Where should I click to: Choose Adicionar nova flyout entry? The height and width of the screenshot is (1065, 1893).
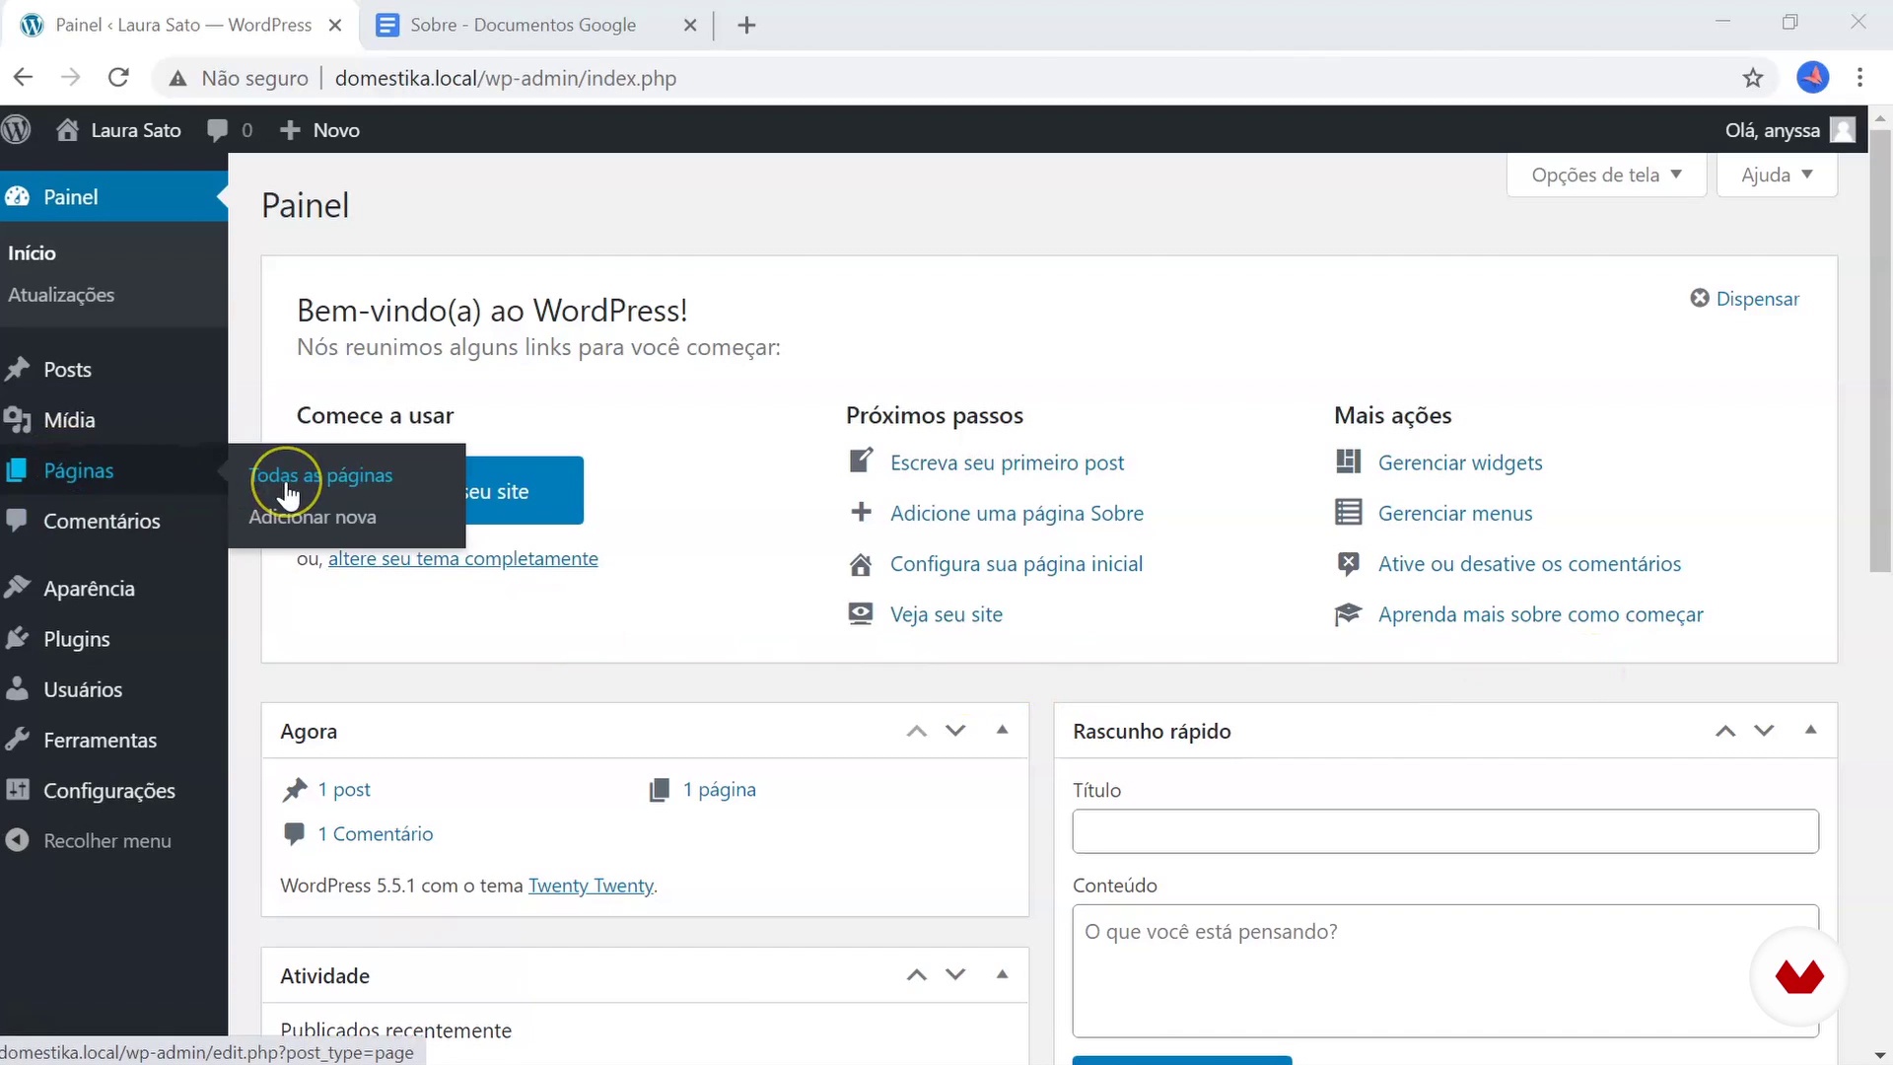tap(313, 517)
